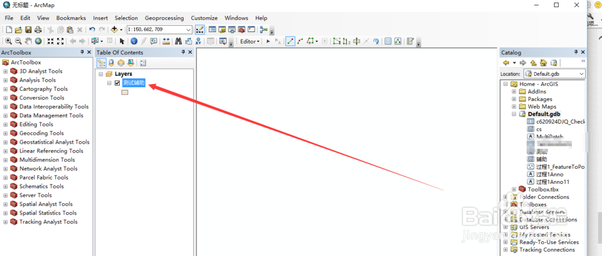
Task: Open the Catalog window toolbar icon
Action: click(x=222, y=29)
